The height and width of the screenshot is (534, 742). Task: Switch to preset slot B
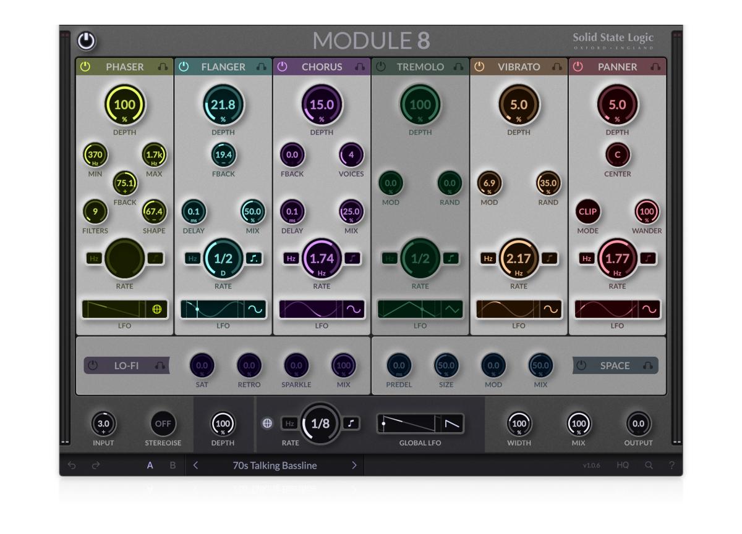[173, 465]
